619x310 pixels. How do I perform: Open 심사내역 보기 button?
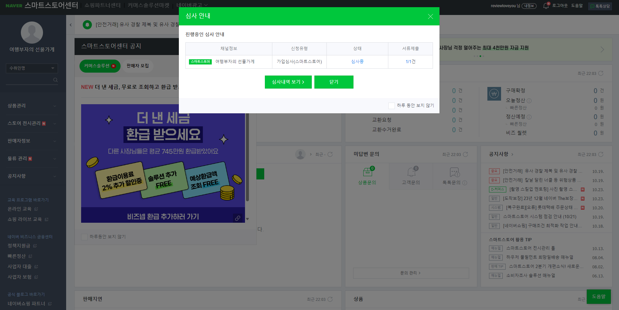288,82
